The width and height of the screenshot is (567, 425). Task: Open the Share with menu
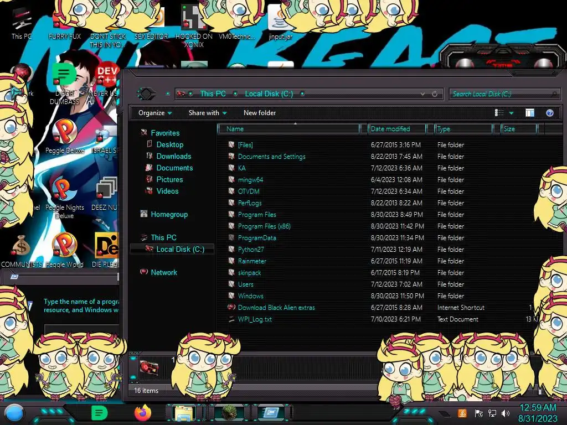pyautogui.click(x=208, y=113)
